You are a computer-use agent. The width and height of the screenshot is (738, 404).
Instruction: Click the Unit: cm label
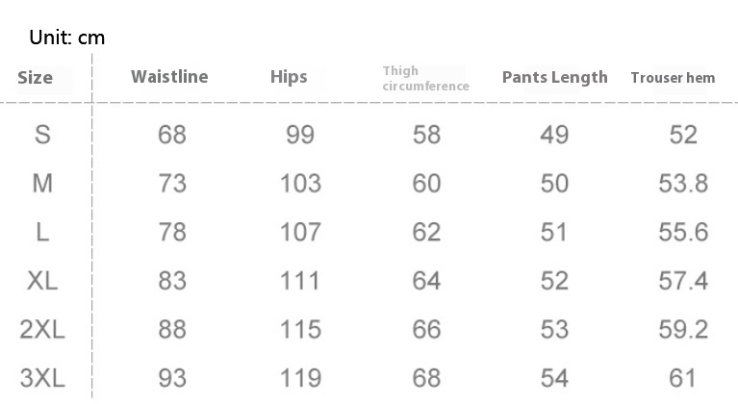click(66, 38)
